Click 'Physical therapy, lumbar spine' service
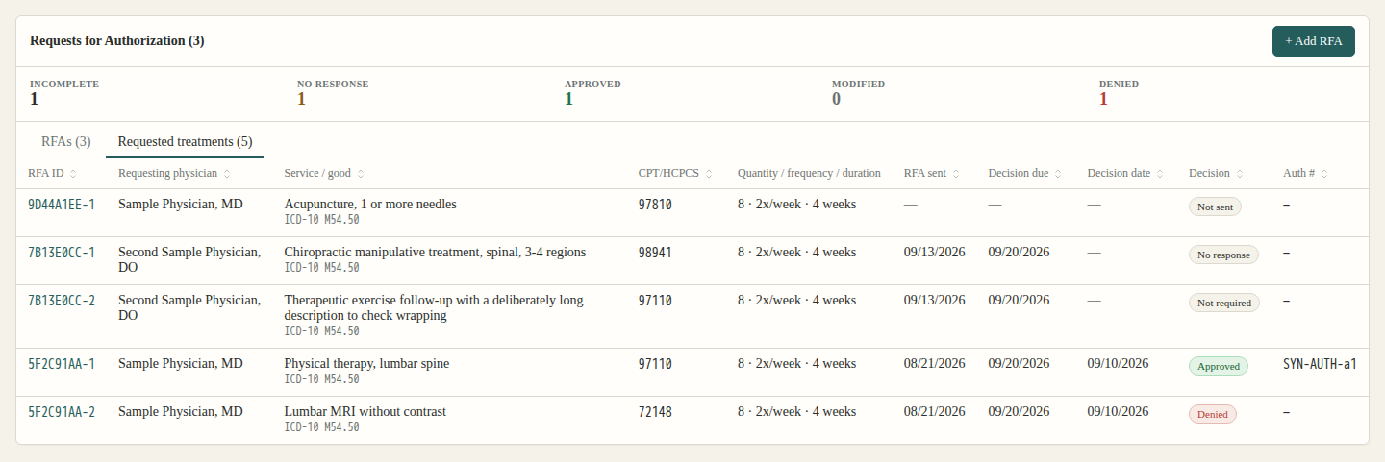The image size is (1385, 462). click(x=366, y=364)
